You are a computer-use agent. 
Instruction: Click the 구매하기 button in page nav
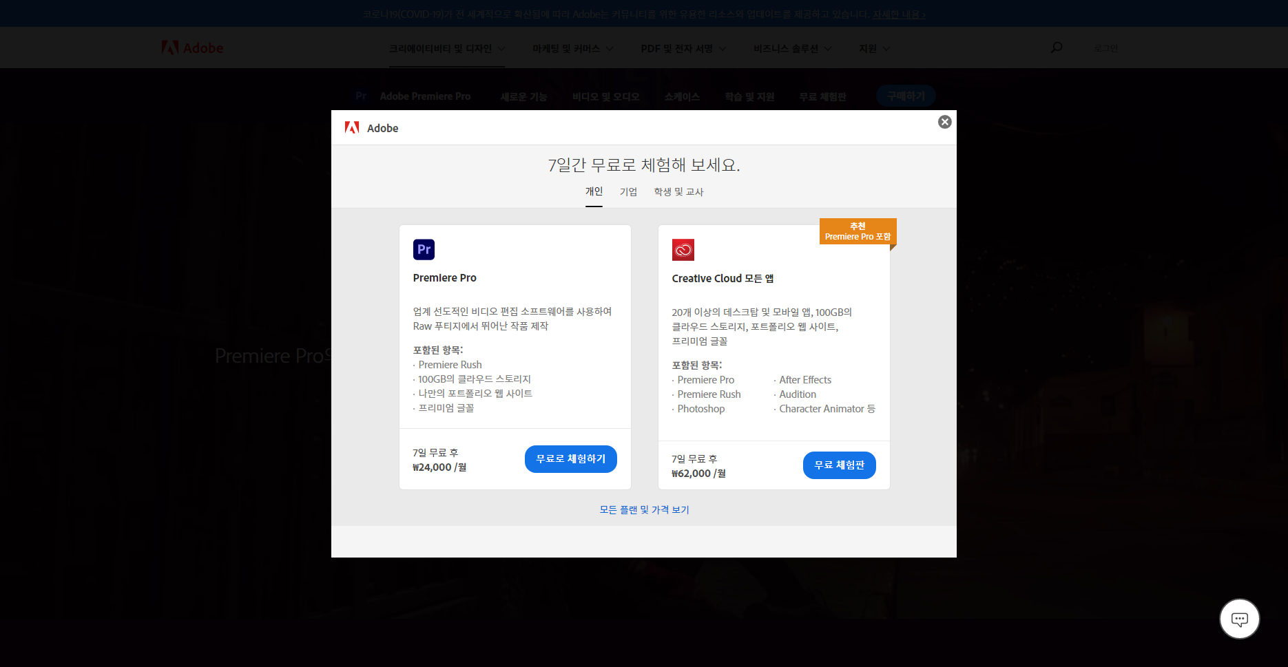(x=906, y=96)
